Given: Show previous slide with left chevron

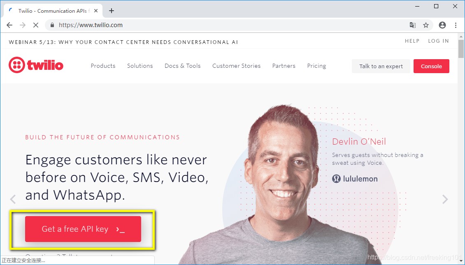Looking at the screenshot, I should [x=13, y=199].
